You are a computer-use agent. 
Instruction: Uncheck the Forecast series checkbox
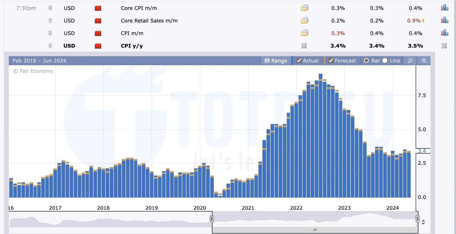331,61
